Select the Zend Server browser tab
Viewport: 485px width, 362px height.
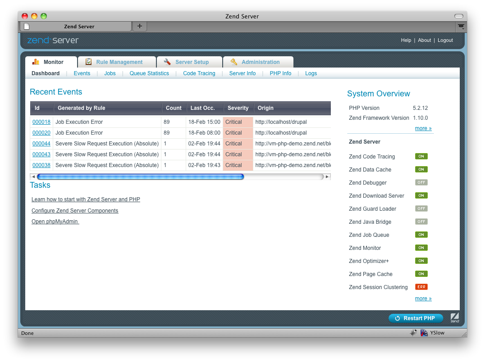point(76,26)
